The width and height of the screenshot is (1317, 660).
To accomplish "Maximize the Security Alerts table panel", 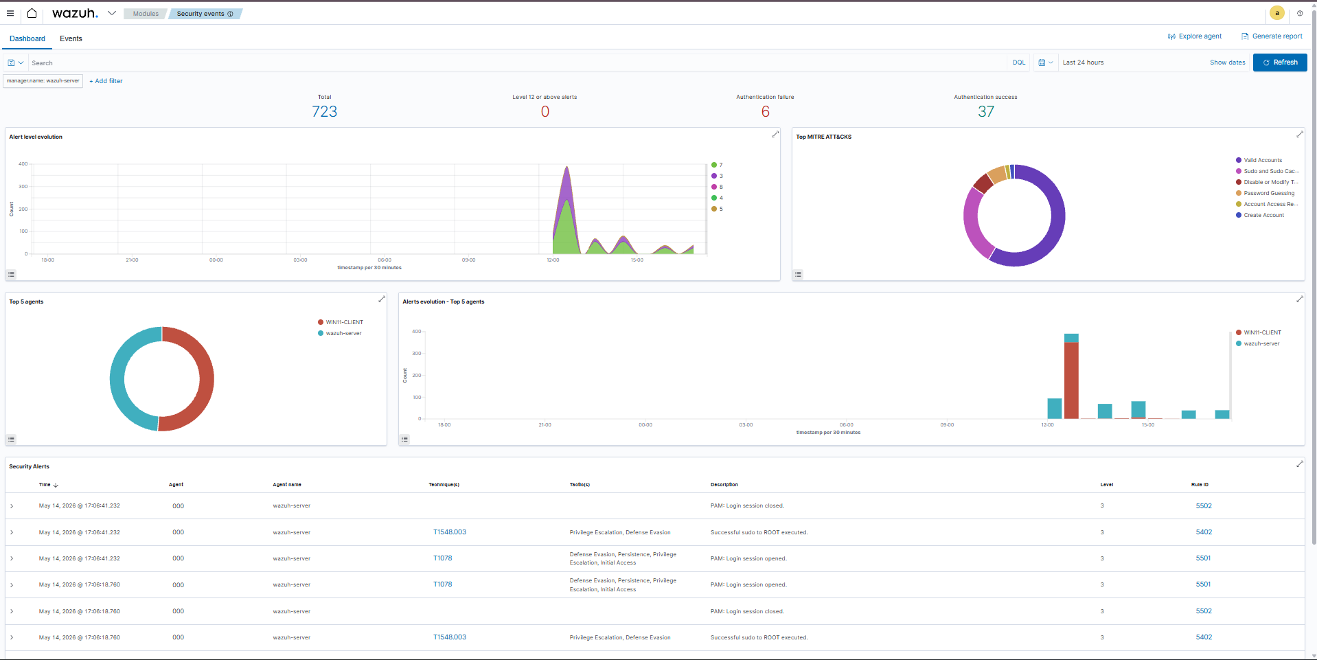I will 1300,464.
